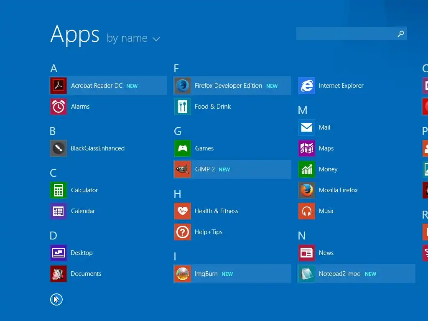Viewport: 428px width, 321px height.
Task: Open the Food & Drink icon
Action: tap(183, 107)
